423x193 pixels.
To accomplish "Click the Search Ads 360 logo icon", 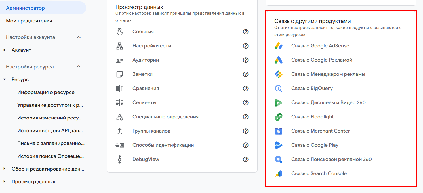I will point(279,159).
